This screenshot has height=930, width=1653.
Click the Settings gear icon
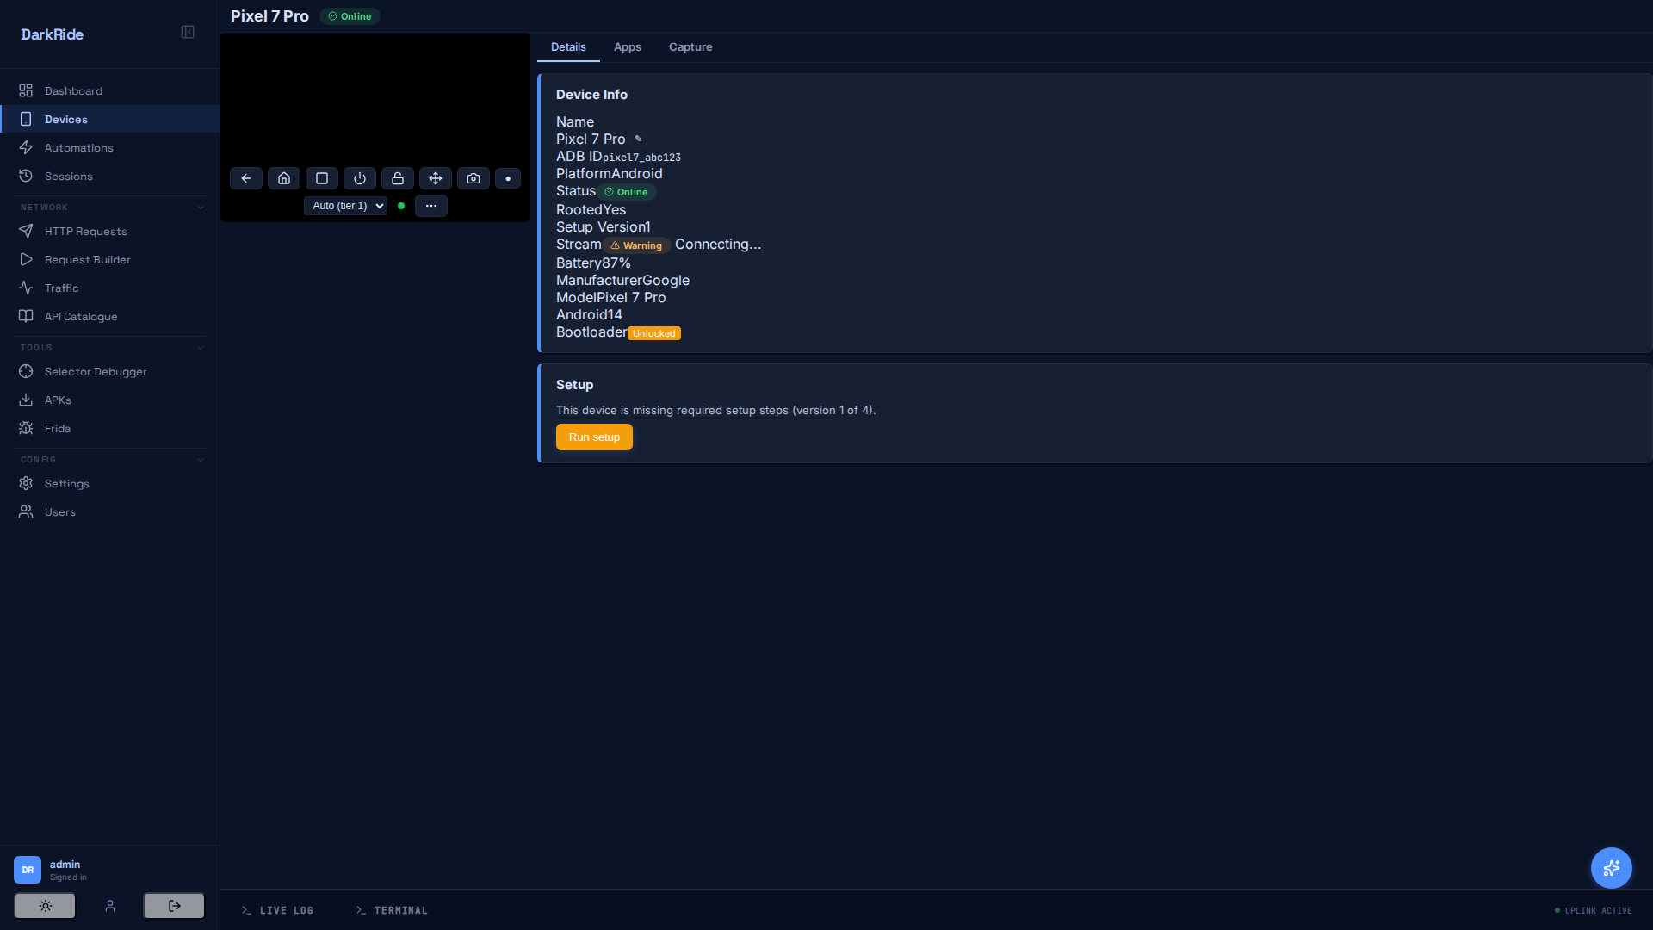(x=26, y=483)
